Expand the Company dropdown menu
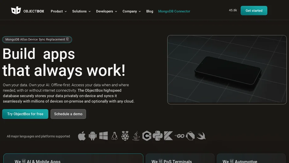This screenshot has width=289, height=163. click(132, 11)
